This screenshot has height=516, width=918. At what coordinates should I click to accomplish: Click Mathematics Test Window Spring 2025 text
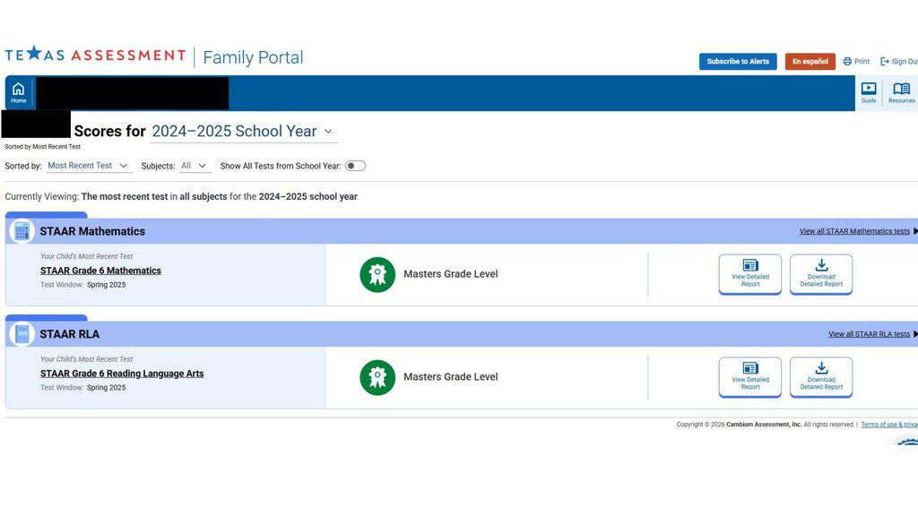point(83,285)
